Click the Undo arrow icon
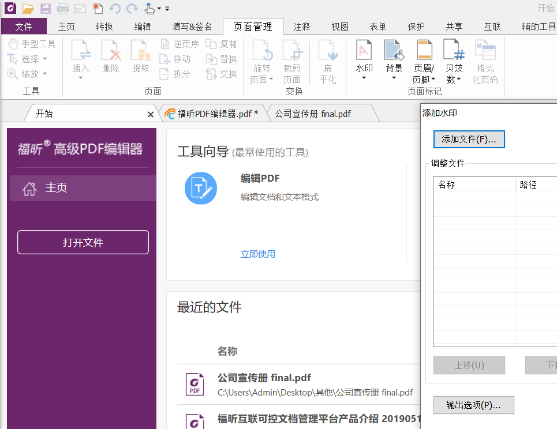This screenshot has width=557, height=429. pos(115,8)
